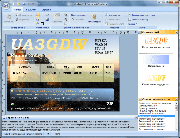Select the pointer selection tool
This screenshot has width=180, height=138.
[x=37, y=15]
